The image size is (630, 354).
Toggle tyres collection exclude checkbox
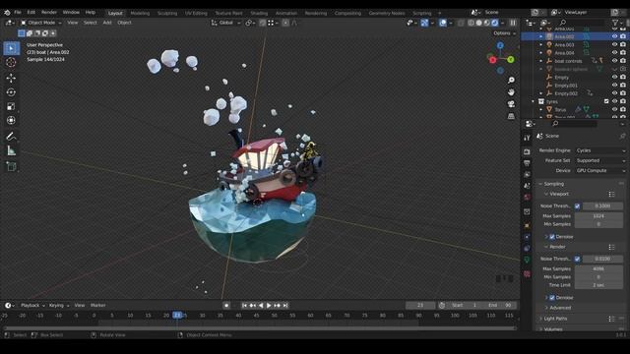pyautogui.click(x=606, y=101)
